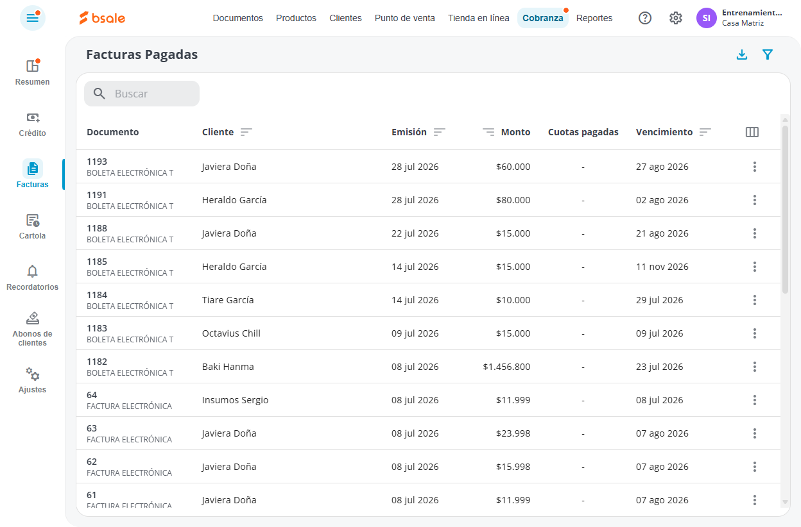The width and height of the screenshot is (801, 527).
Task: Open row options for document 1184
Action: point(755,300)
